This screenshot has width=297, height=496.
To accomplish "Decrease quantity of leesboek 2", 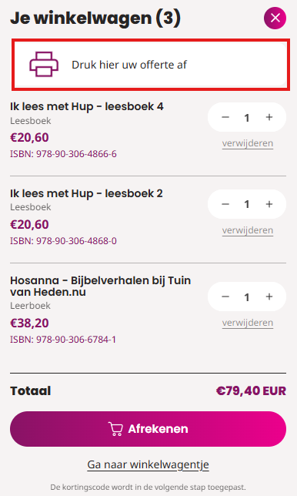I will pyautogui.click(x=225, y=204).
